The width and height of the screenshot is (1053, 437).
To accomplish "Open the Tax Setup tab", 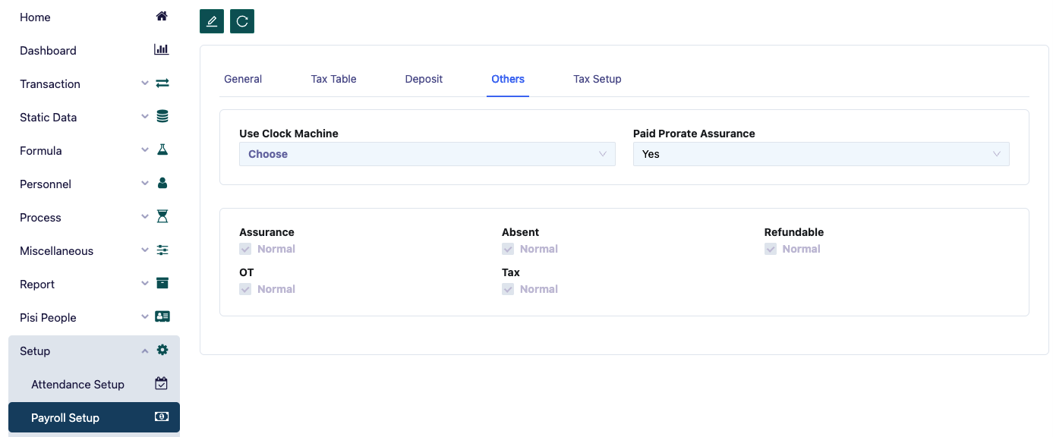I will pyautogui.click(x=597, y=79).
